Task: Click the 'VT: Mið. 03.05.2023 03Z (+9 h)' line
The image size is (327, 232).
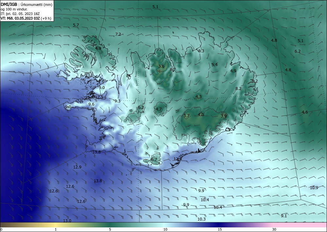Action: (x=26, y=18)
